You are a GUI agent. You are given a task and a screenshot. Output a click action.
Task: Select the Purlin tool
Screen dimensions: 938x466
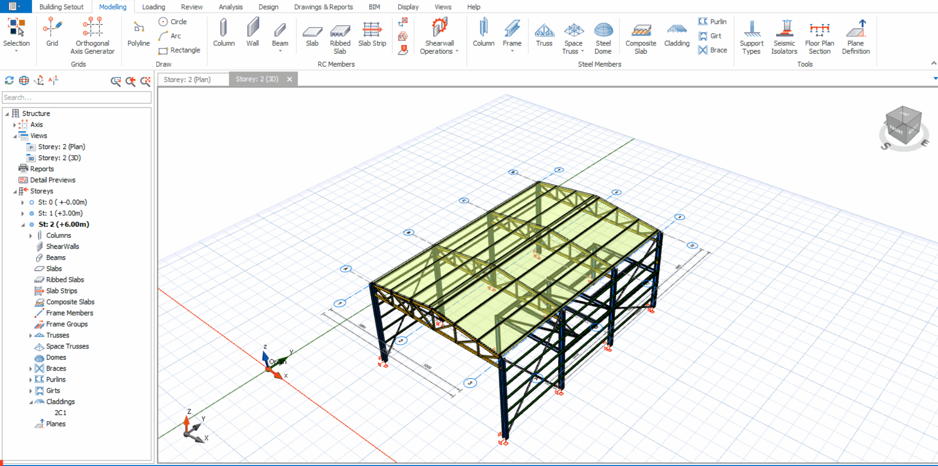[712, 22]
